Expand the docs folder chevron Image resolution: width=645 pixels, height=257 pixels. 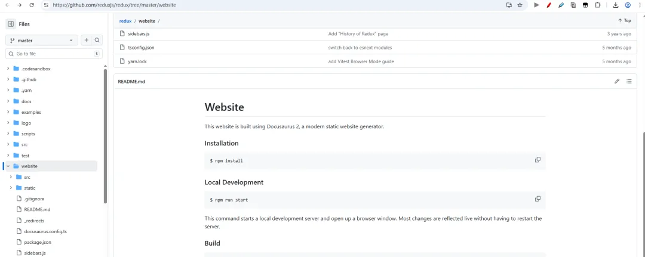click(x=8, y=101)
